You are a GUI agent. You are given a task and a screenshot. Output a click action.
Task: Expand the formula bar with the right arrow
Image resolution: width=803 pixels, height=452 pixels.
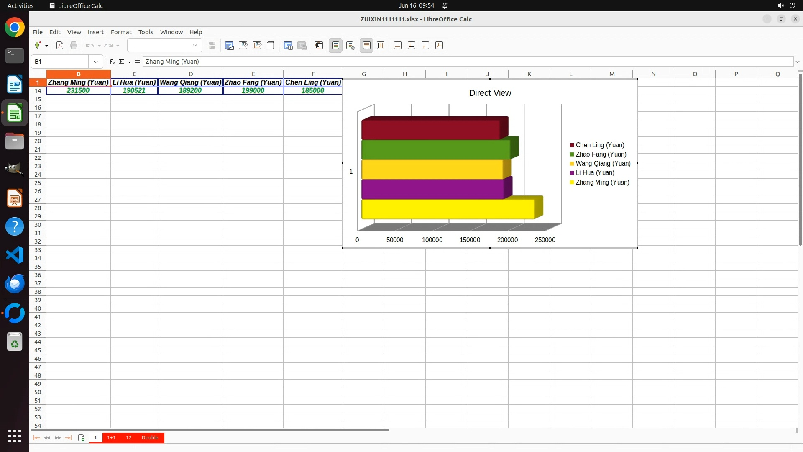797,62
